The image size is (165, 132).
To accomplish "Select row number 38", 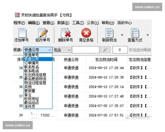I will click(x=21, y=106).
